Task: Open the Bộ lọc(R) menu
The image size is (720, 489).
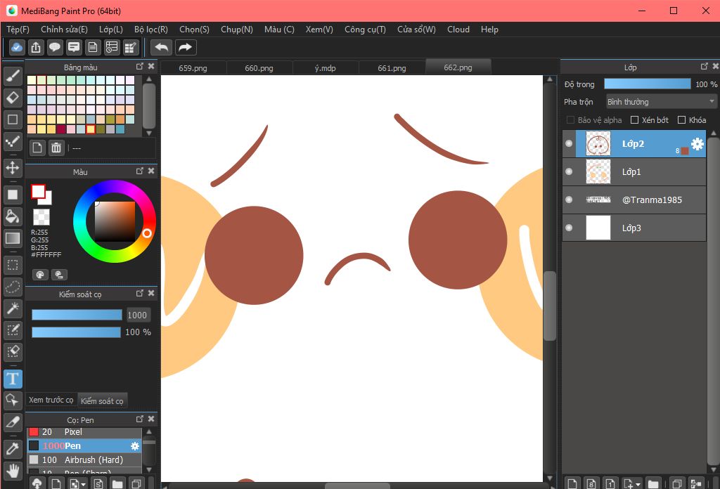Action: [151, 30]
